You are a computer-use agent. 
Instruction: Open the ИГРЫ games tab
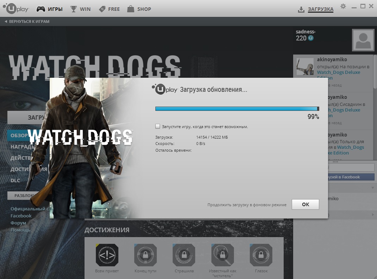pos(55,9)
